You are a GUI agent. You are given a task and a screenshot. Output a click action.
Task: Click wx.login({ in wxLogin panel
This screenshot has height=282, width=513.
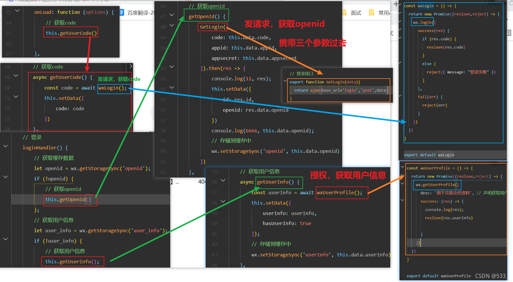[x=424, y=22]
